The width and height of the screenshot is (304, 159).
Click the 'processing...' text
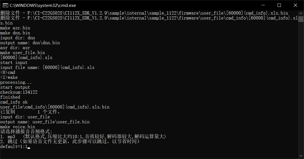(x=16, y=82)
